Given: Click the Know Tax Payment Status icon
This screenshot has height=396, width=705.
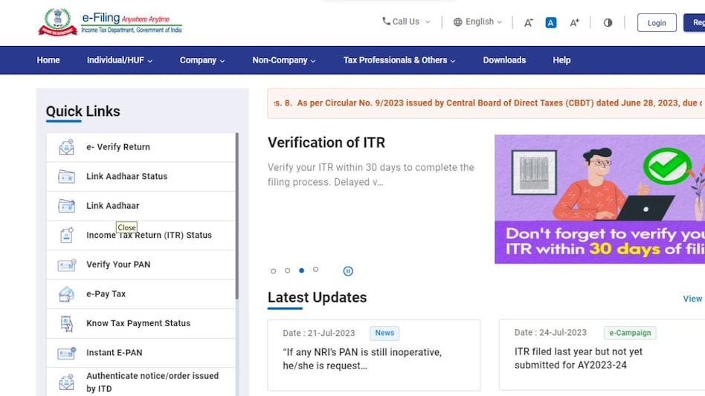Looking at the screenshot, I should pyautogui.click(x=66, y=323).
